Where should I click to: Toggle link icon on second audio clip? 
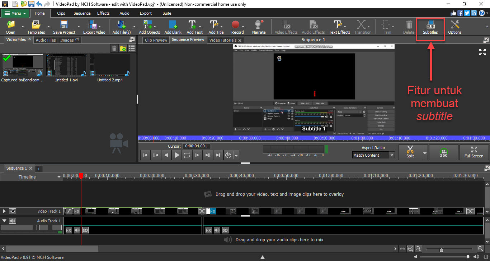(225, 230)
